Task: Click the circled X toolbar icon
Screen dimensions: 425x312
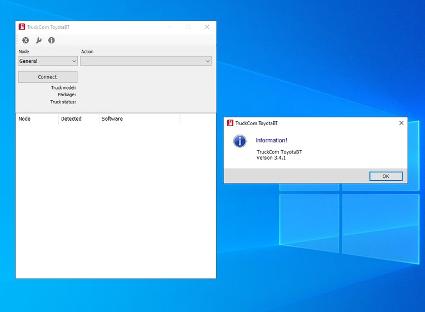Action: point(26,40)
